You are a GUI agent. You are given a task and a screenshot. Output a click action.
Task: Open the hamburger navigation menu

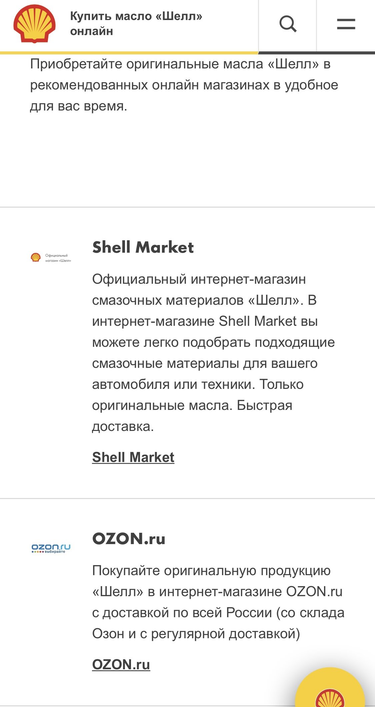click(x=346, y=24)
